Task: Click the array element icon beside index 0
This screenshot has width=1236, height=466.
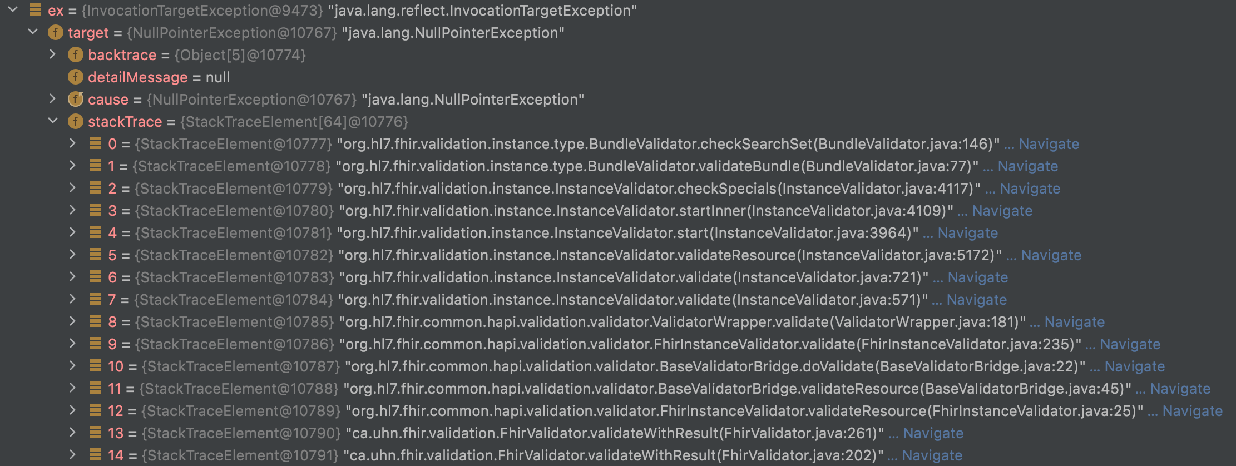Action: point(95,144)
